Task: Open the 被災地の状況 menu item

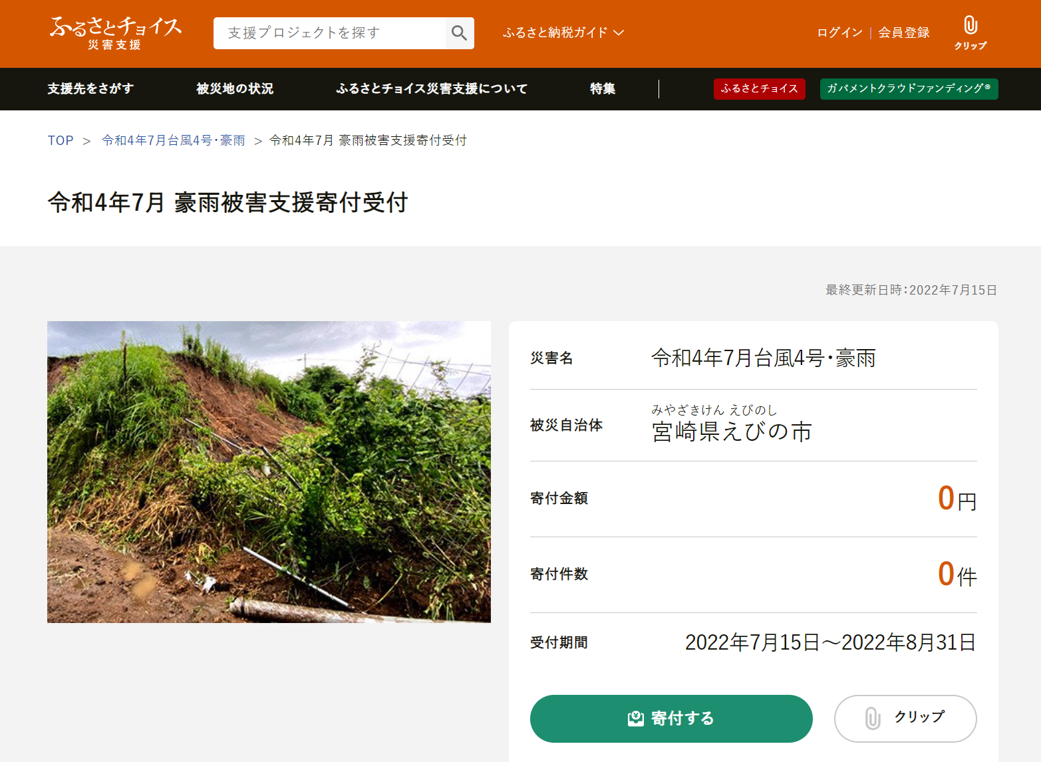Action: click(235, 88)
